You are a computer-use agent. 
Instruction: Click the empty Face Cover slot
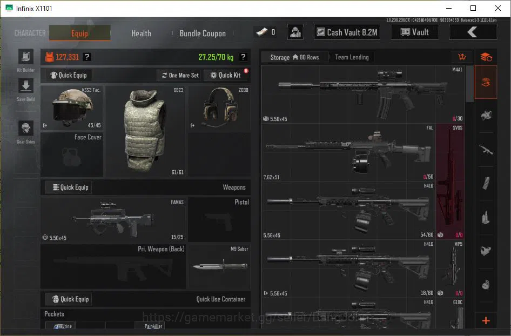coord(72,154)
